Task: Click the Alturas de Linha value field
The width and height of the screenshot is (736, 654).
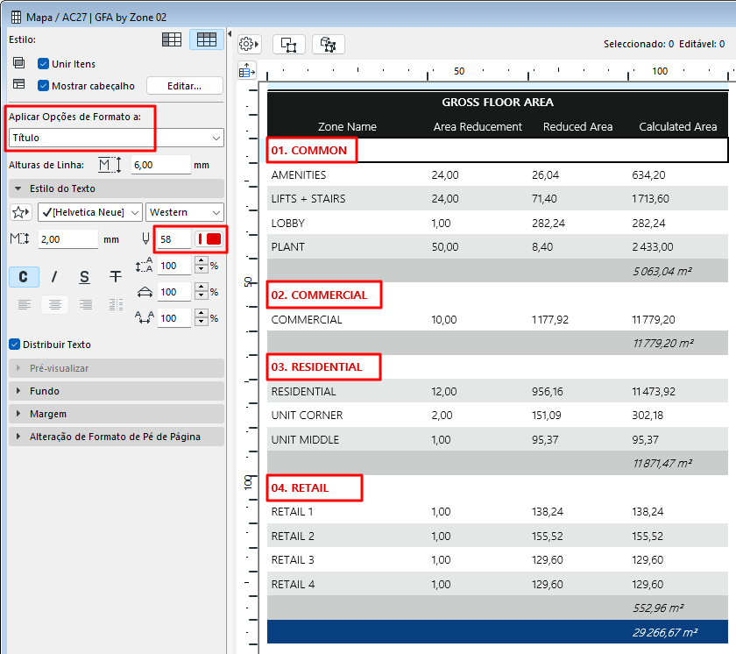Action: 160,165
